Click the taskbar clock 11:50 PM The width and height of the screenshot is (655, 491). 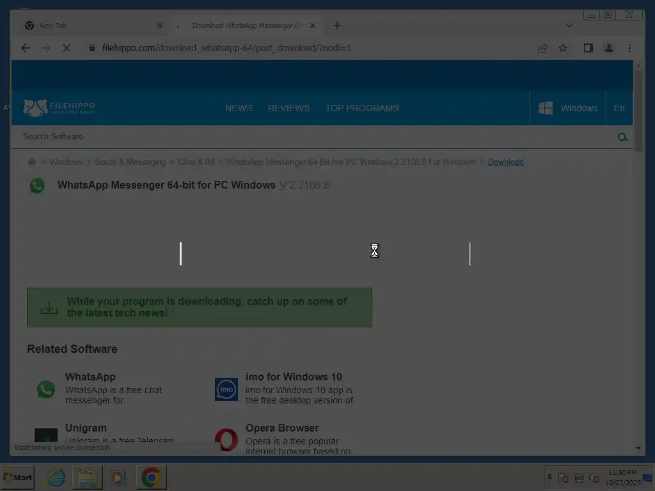coord(623,472)
